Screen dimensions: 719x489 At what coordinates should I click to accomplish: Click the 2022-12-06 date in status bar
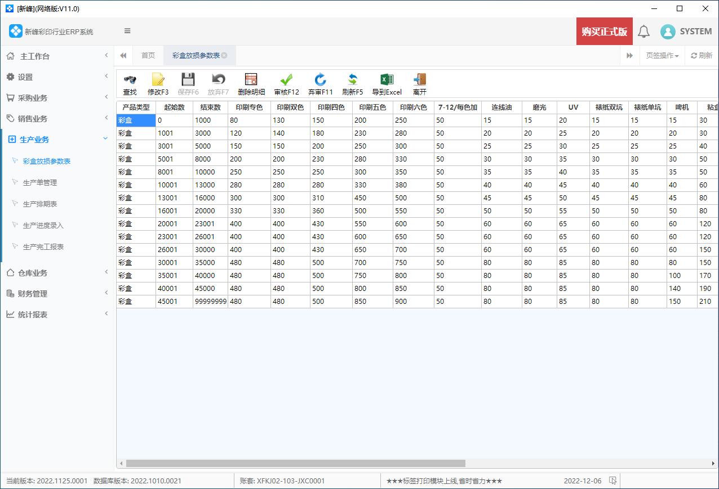[x=583, y=481]
